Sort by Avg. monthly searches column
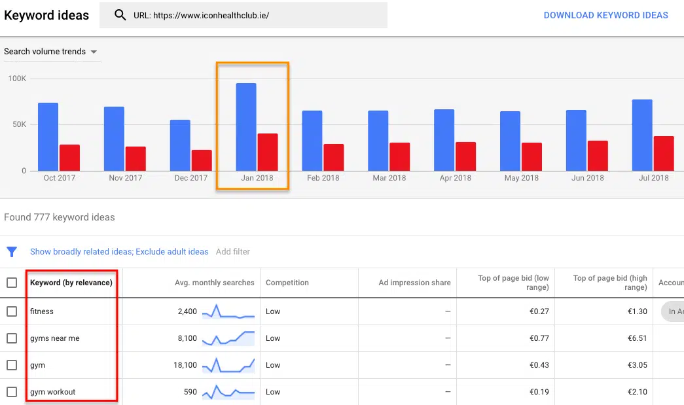Image resolution: width=684 pixels, height=405 pixels. point(214,283)
